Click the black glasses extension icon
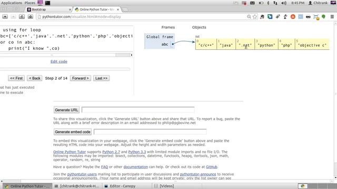 point(308,17)
